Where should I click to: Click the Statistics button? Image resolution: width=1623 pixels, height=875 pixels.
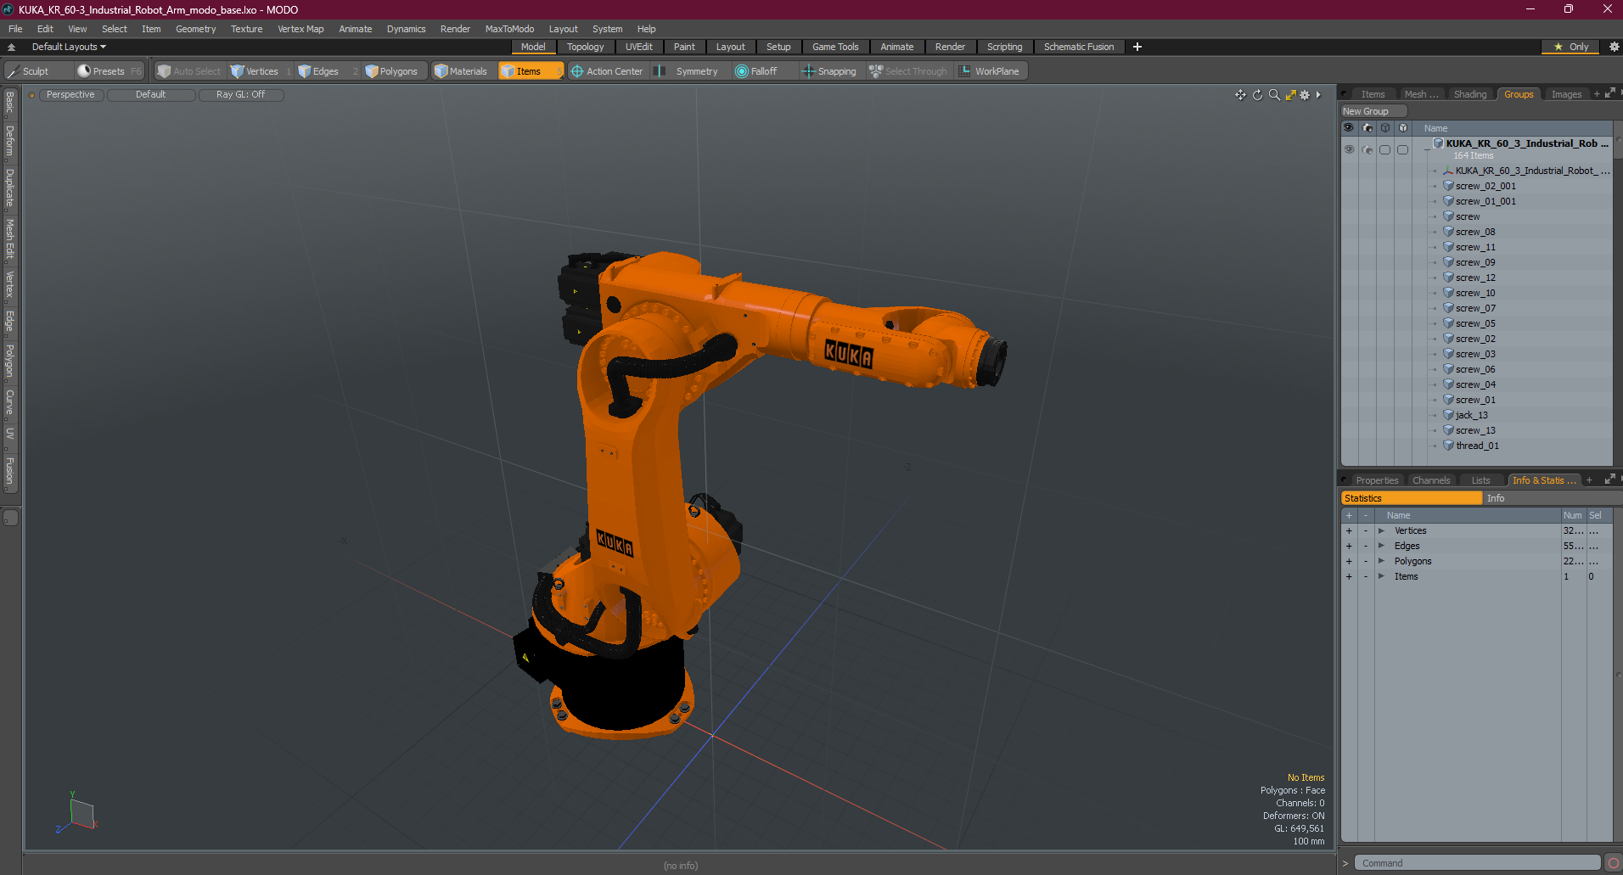[x=1411, y=498]
